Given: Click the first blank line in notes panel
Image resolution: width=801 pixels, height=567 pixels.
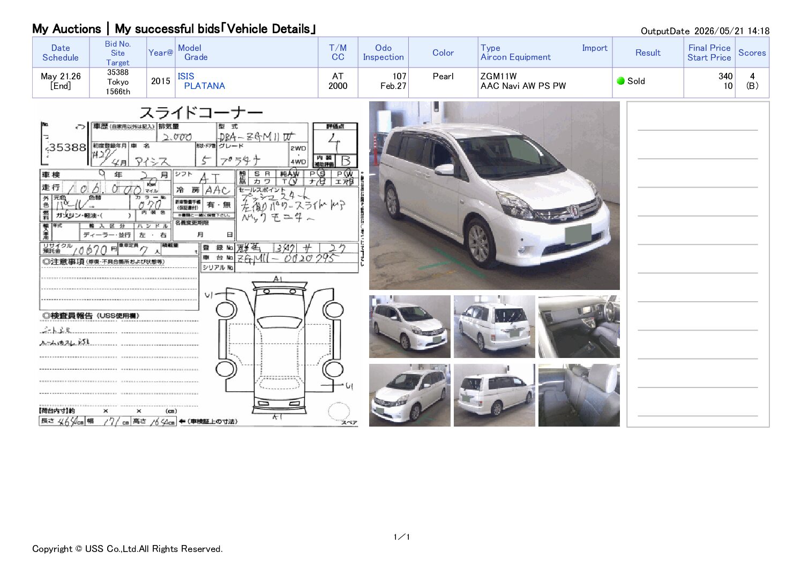Looking at the screenshot, I should tap(698, 130).
